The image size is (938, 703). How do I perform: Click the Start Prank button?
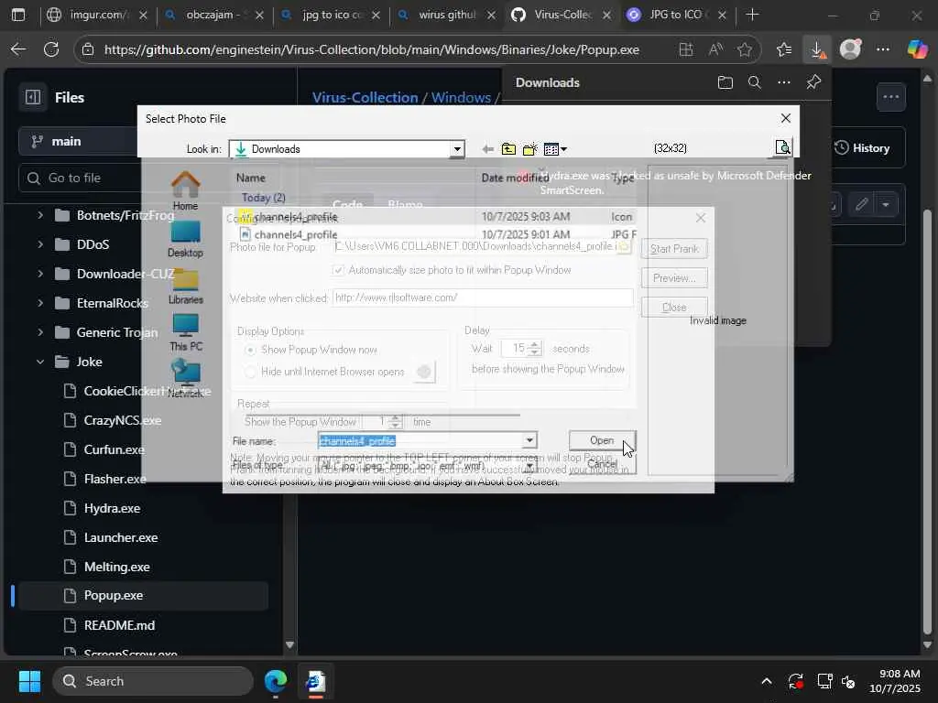[674, 249]
